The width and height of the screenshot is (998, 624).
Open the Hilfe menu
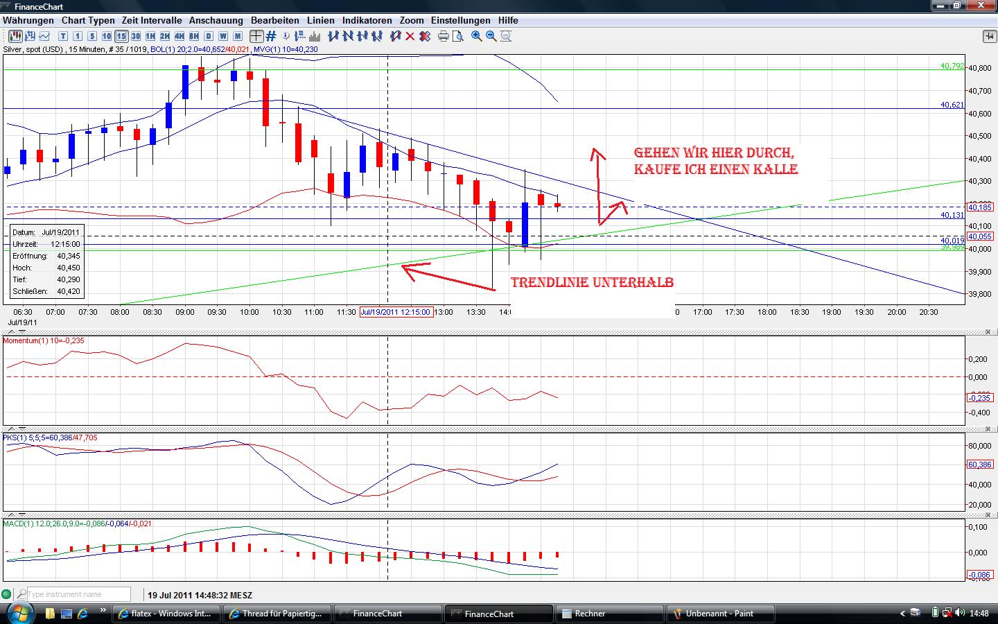coord(508,20)
